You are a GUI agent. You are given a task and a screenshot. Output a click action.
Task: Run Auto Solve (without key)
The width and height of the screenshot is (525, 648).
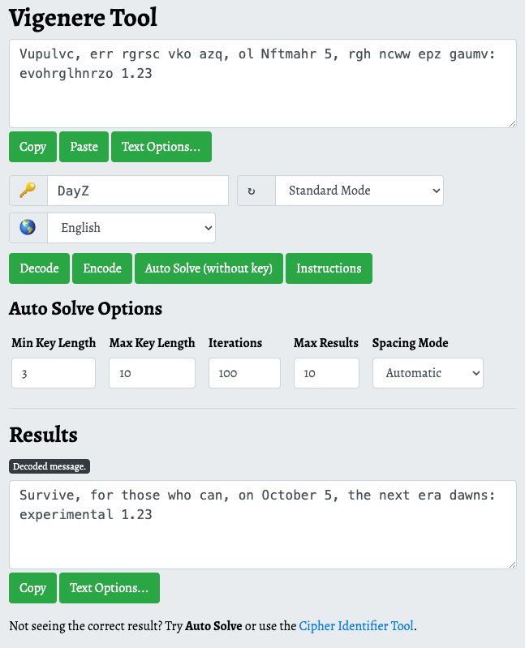tap(209, 268)
